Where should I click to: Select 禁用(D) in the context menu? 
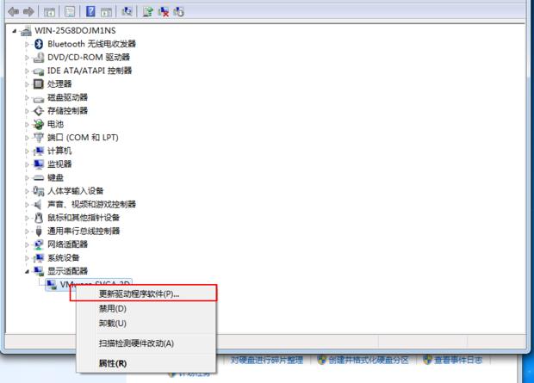pos(113,308)
